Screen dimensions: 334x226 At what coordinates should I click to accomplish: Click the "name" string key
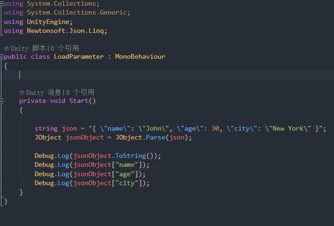click(127, 165)
